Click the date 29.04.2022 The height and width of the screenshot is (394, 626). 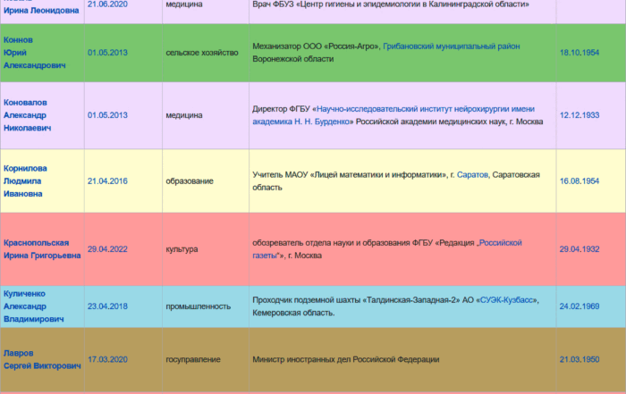click(107, 249)
